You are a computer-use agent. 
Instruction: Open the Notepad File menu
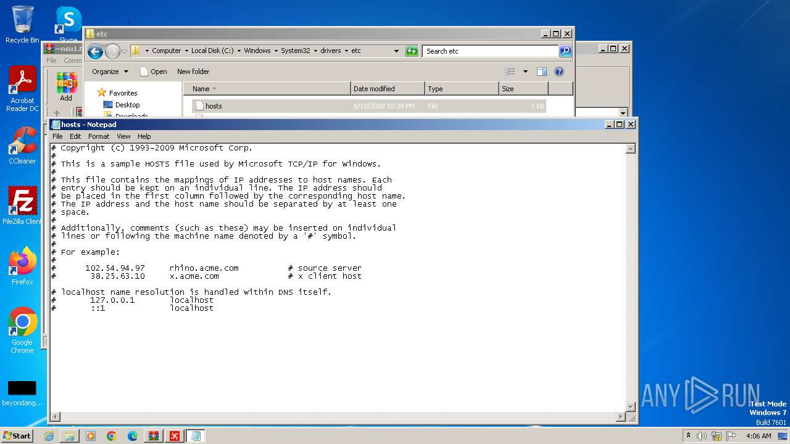click(x=57, y=136)
